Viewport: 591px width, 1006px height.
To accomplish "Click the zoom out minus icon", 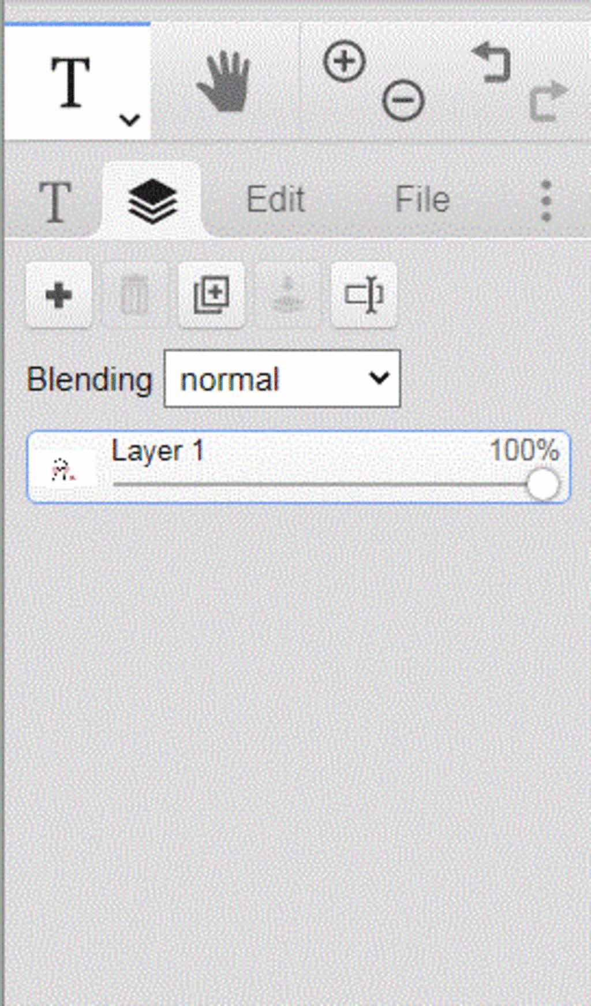I will click(x=403, y=100).
